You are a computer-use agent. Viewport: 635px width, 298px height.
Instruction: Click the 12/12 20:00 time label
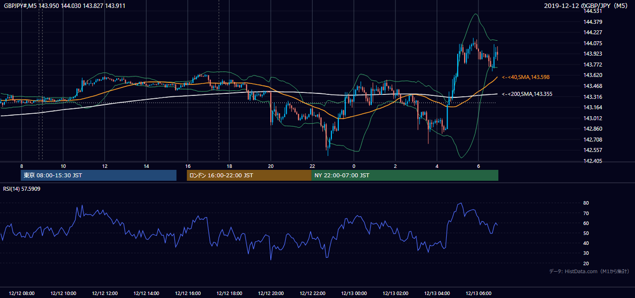coord(271,294)
